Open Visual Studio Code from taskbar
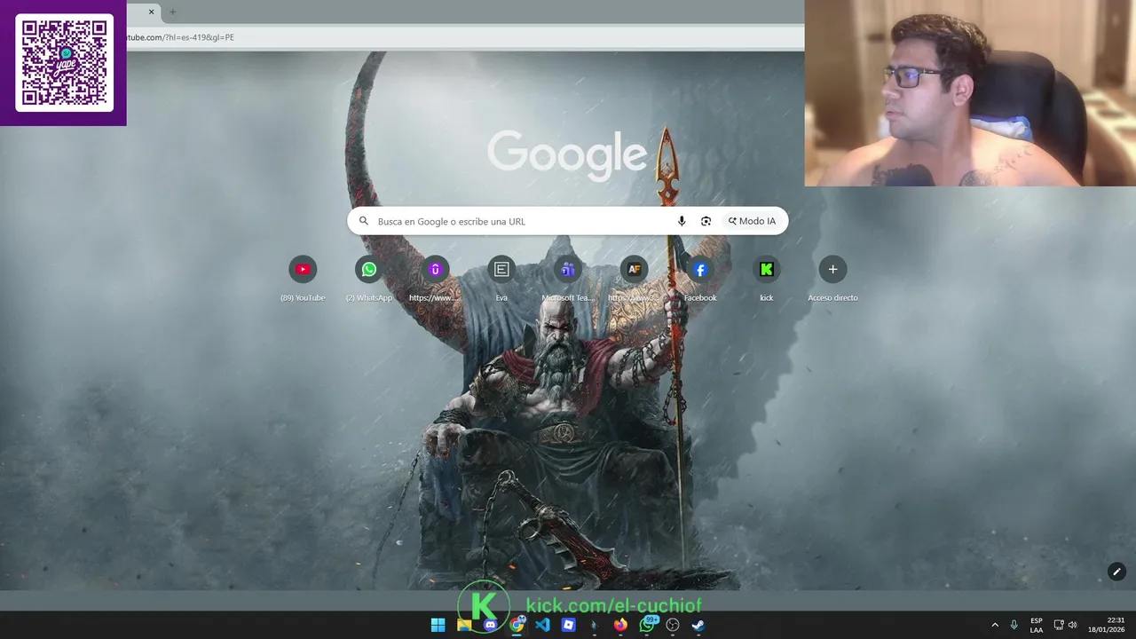Viewport: 1136px width, 639px height. coord(542,625)
